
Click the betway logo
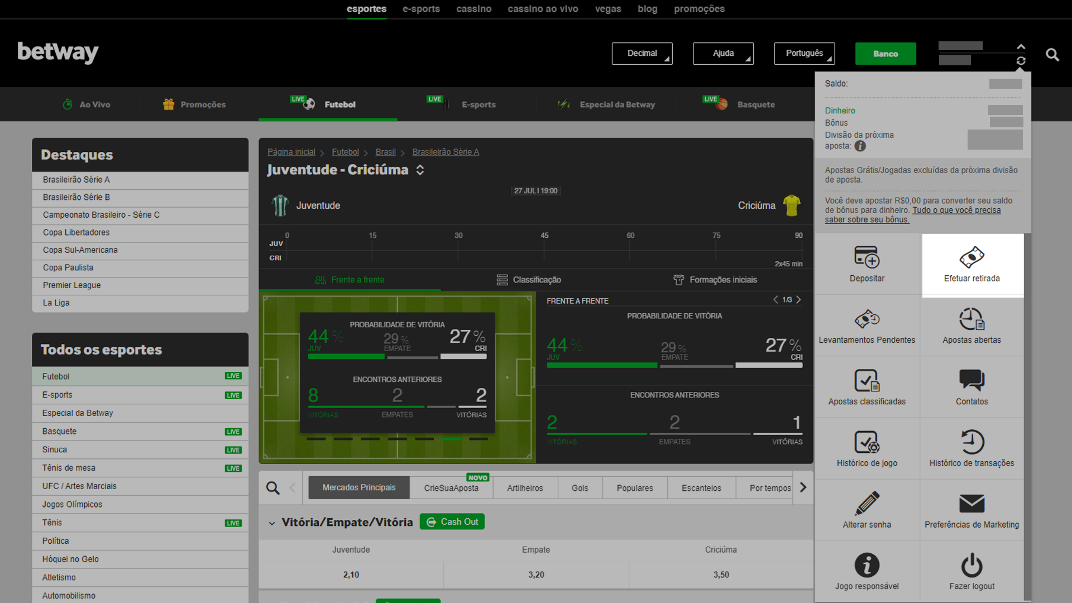click(x=58, y=52)
